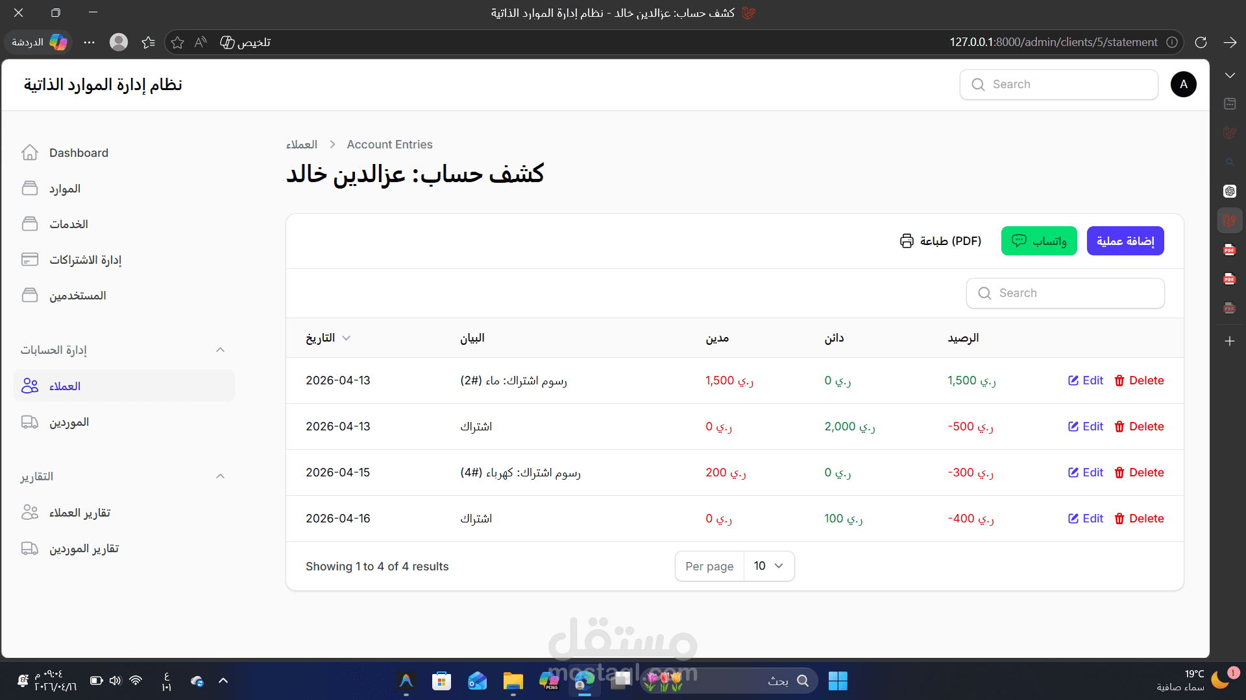Click تلخيص summarize button in browser toolbar
This screenshot has width=1246, height=700.
(245, 42)
